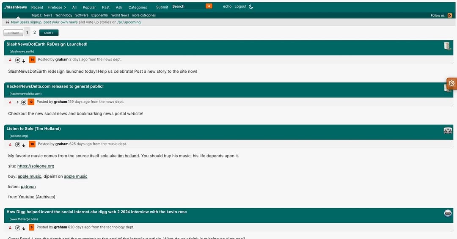Expand the Firehose menu arrow
Viewport: 457px width, 239px height.
tap(65, 7)
